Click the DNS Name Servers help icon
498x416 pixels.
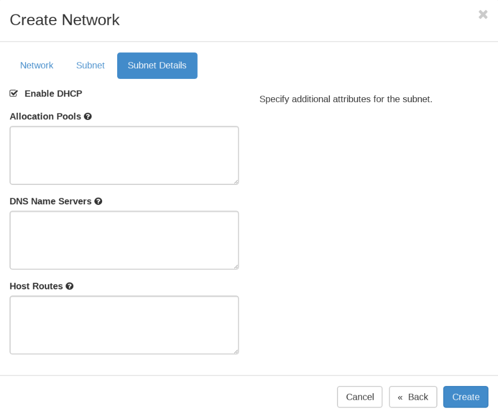(98, 202)
